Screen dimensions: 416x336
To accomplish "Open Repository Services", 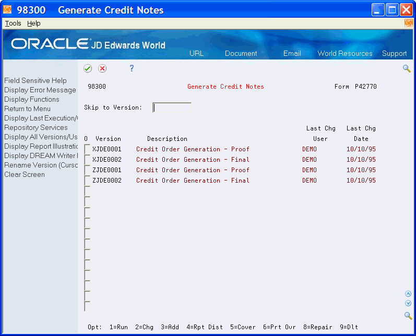I will tap(36, 127).
